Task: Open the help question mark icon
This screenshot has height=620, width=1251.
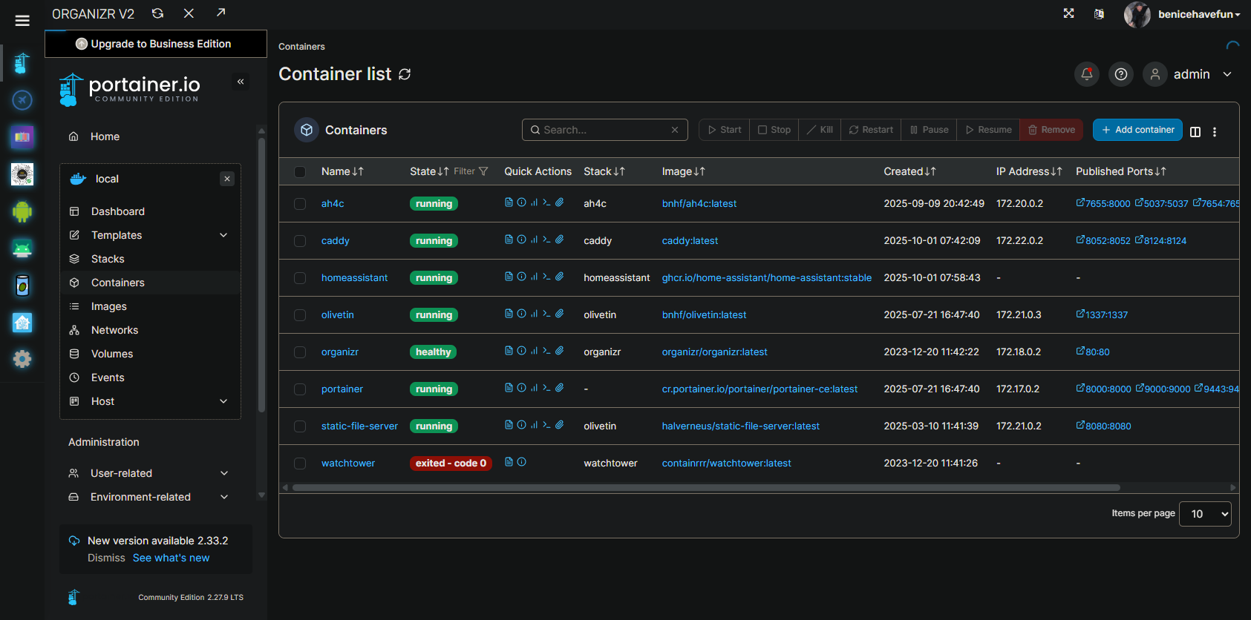Action: [1121, 74]
